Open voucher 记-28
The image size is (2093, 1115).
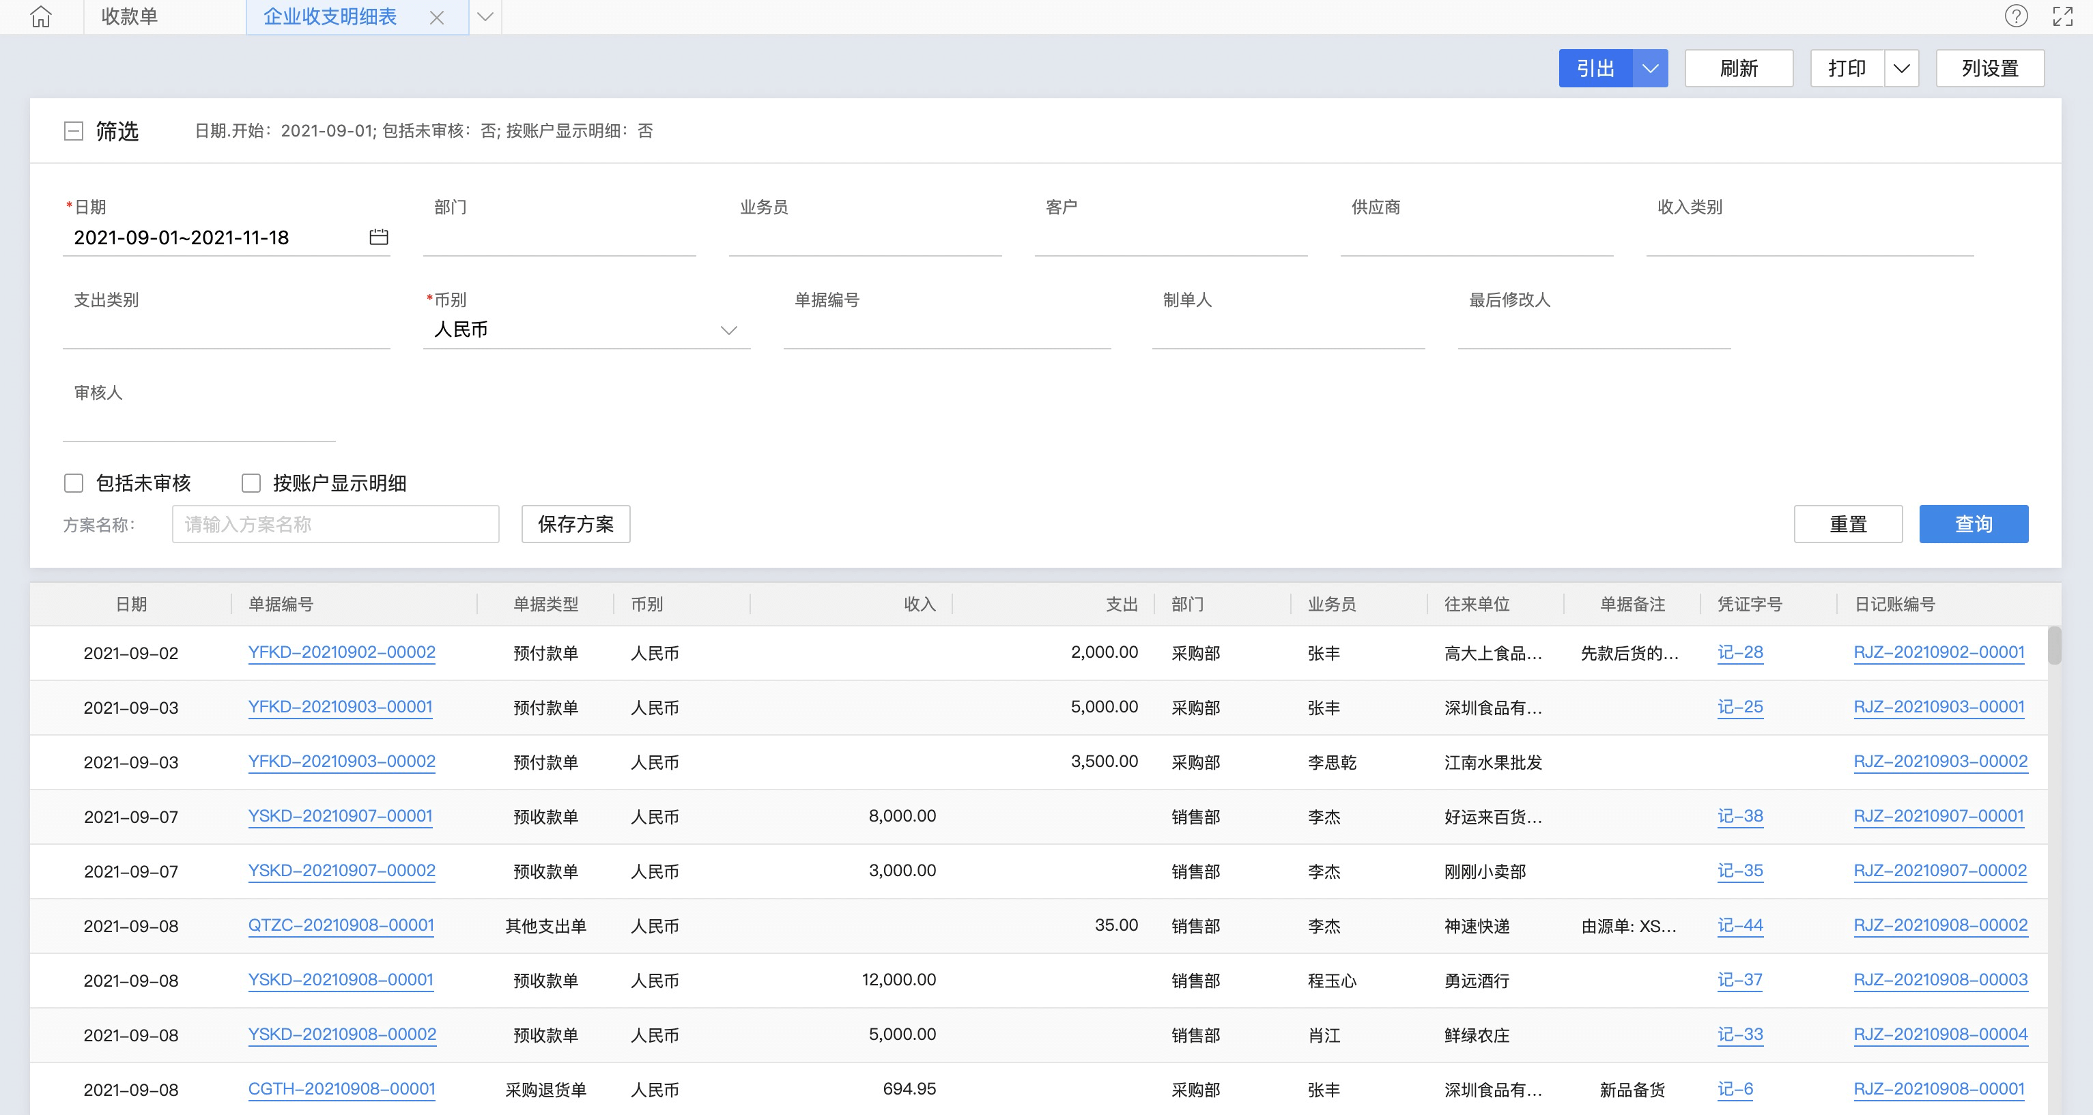click(1739, 652)
